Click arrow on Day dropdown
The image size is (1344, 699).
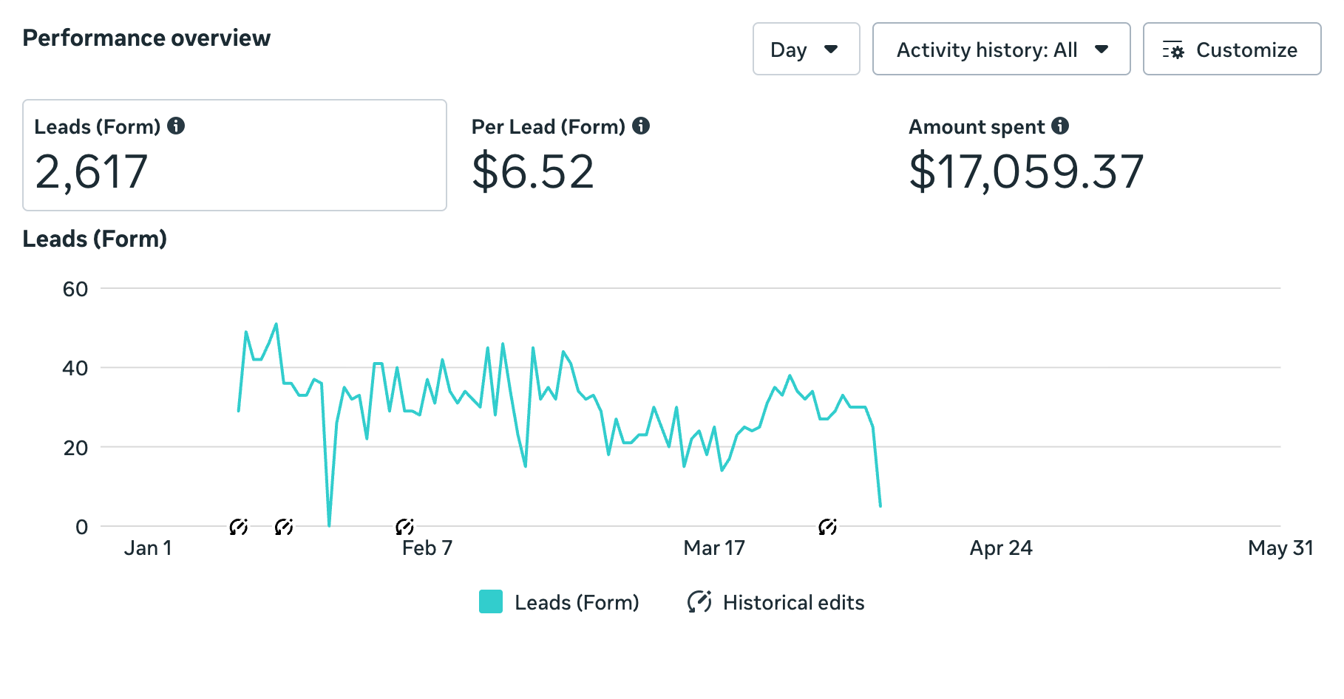pyautogui.click(x=831, y=50)
